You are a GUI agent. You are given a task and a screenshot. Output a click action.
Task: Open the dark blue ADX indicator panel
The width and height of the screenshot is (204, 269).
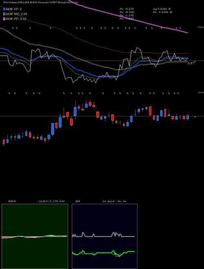pyautogui.click(x=104, y=236)
